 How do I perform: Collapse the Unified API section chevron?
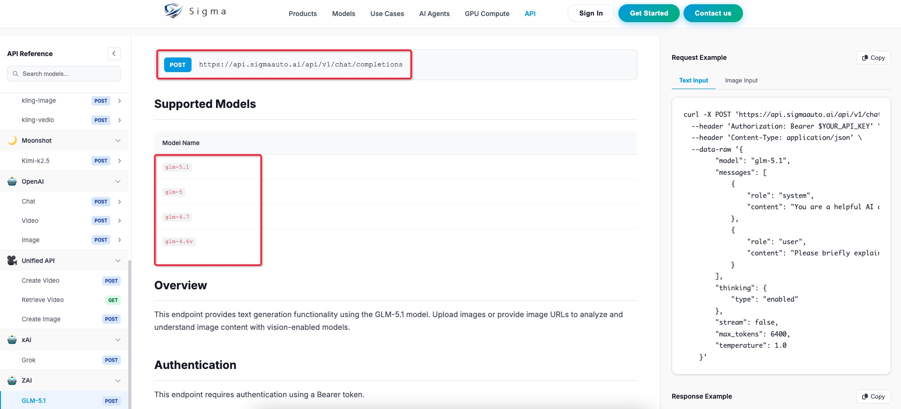coord(118,261)
